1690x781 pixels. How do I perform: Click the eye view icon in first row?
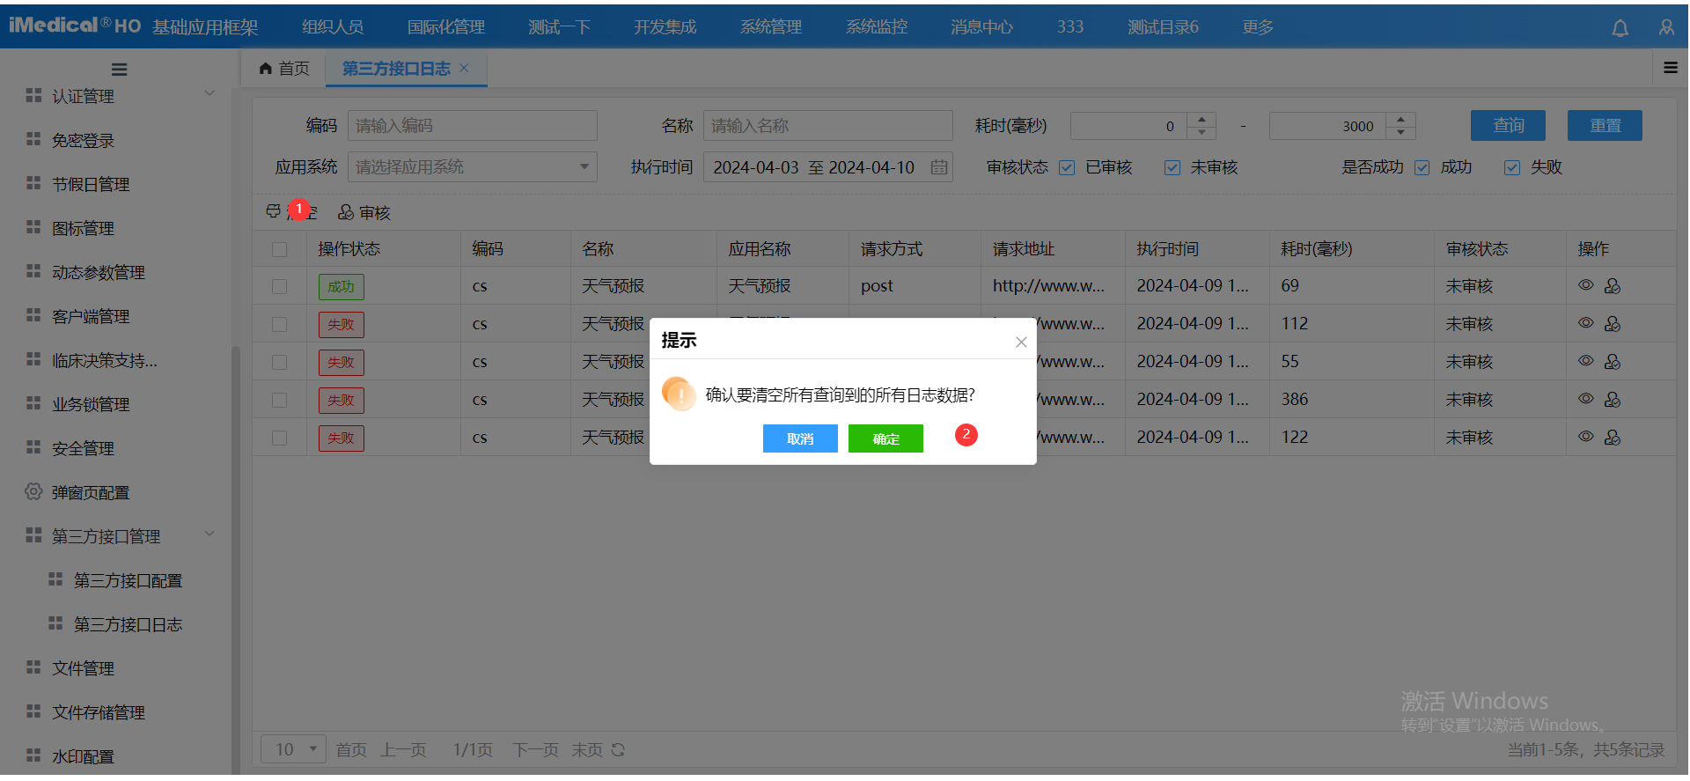click(1585, 285)
